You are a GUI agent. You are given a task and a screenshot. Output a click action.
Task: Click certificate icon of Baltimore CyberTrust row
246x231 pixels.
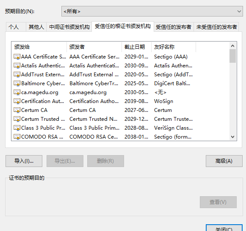click(17, 83)
